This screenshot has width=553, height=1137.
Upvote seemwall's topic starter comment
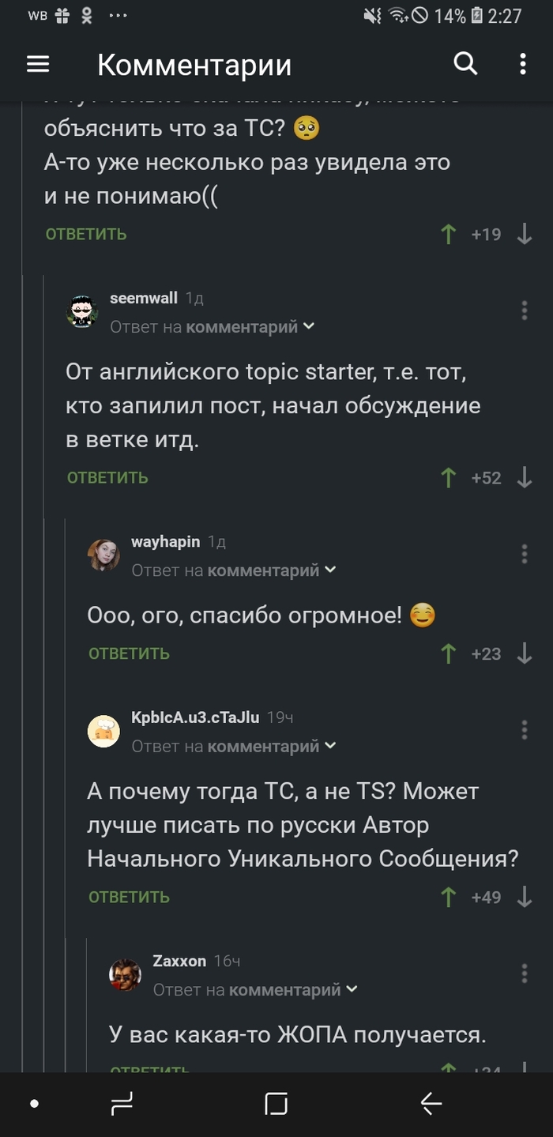[449, 477]
